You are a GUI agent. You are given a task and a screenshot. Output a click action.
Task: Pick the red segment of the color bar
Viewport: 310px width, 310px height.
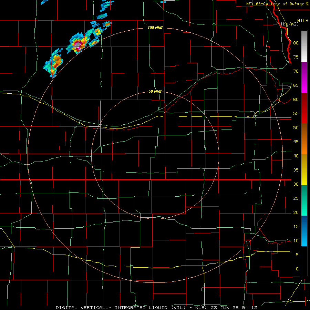304,108
